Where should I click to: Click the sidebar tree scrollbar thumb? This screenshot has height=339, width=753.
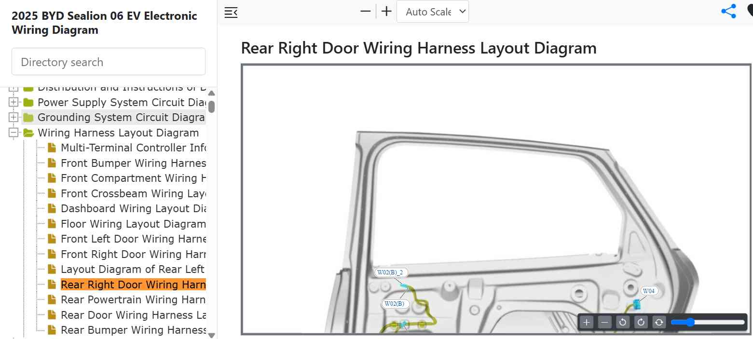[211, 107]
